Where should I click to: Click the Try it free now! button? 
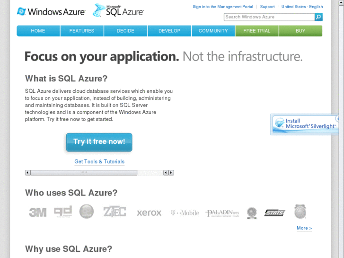(x=99, y=142)
